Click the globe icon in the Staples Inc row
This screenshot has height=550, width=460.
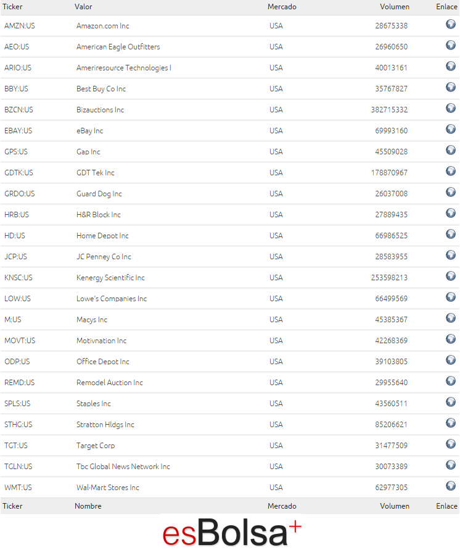(451, 402)
